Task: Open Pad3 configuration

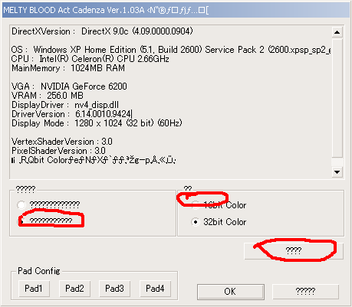Action: [x=114, y=289]
